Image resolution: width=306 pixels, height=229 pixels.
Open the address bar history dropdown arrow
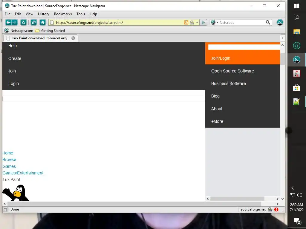click(x=197, y=22)
